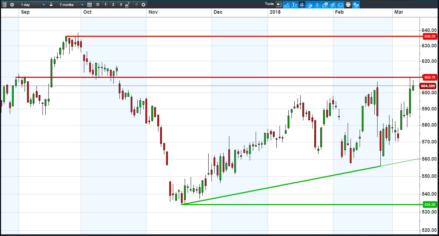
Task: Click the 609.75 red price label
Action: pos(430,77)
